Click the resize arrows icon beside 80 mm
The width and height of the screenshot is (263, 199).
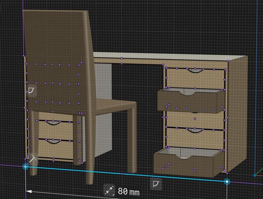(x=109, y=190)
